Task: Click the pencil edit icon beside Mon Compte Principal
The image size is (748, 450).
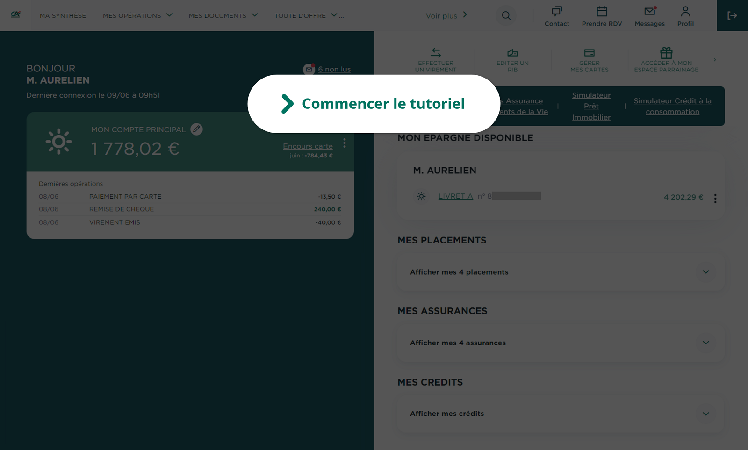Action: [197, 129]
